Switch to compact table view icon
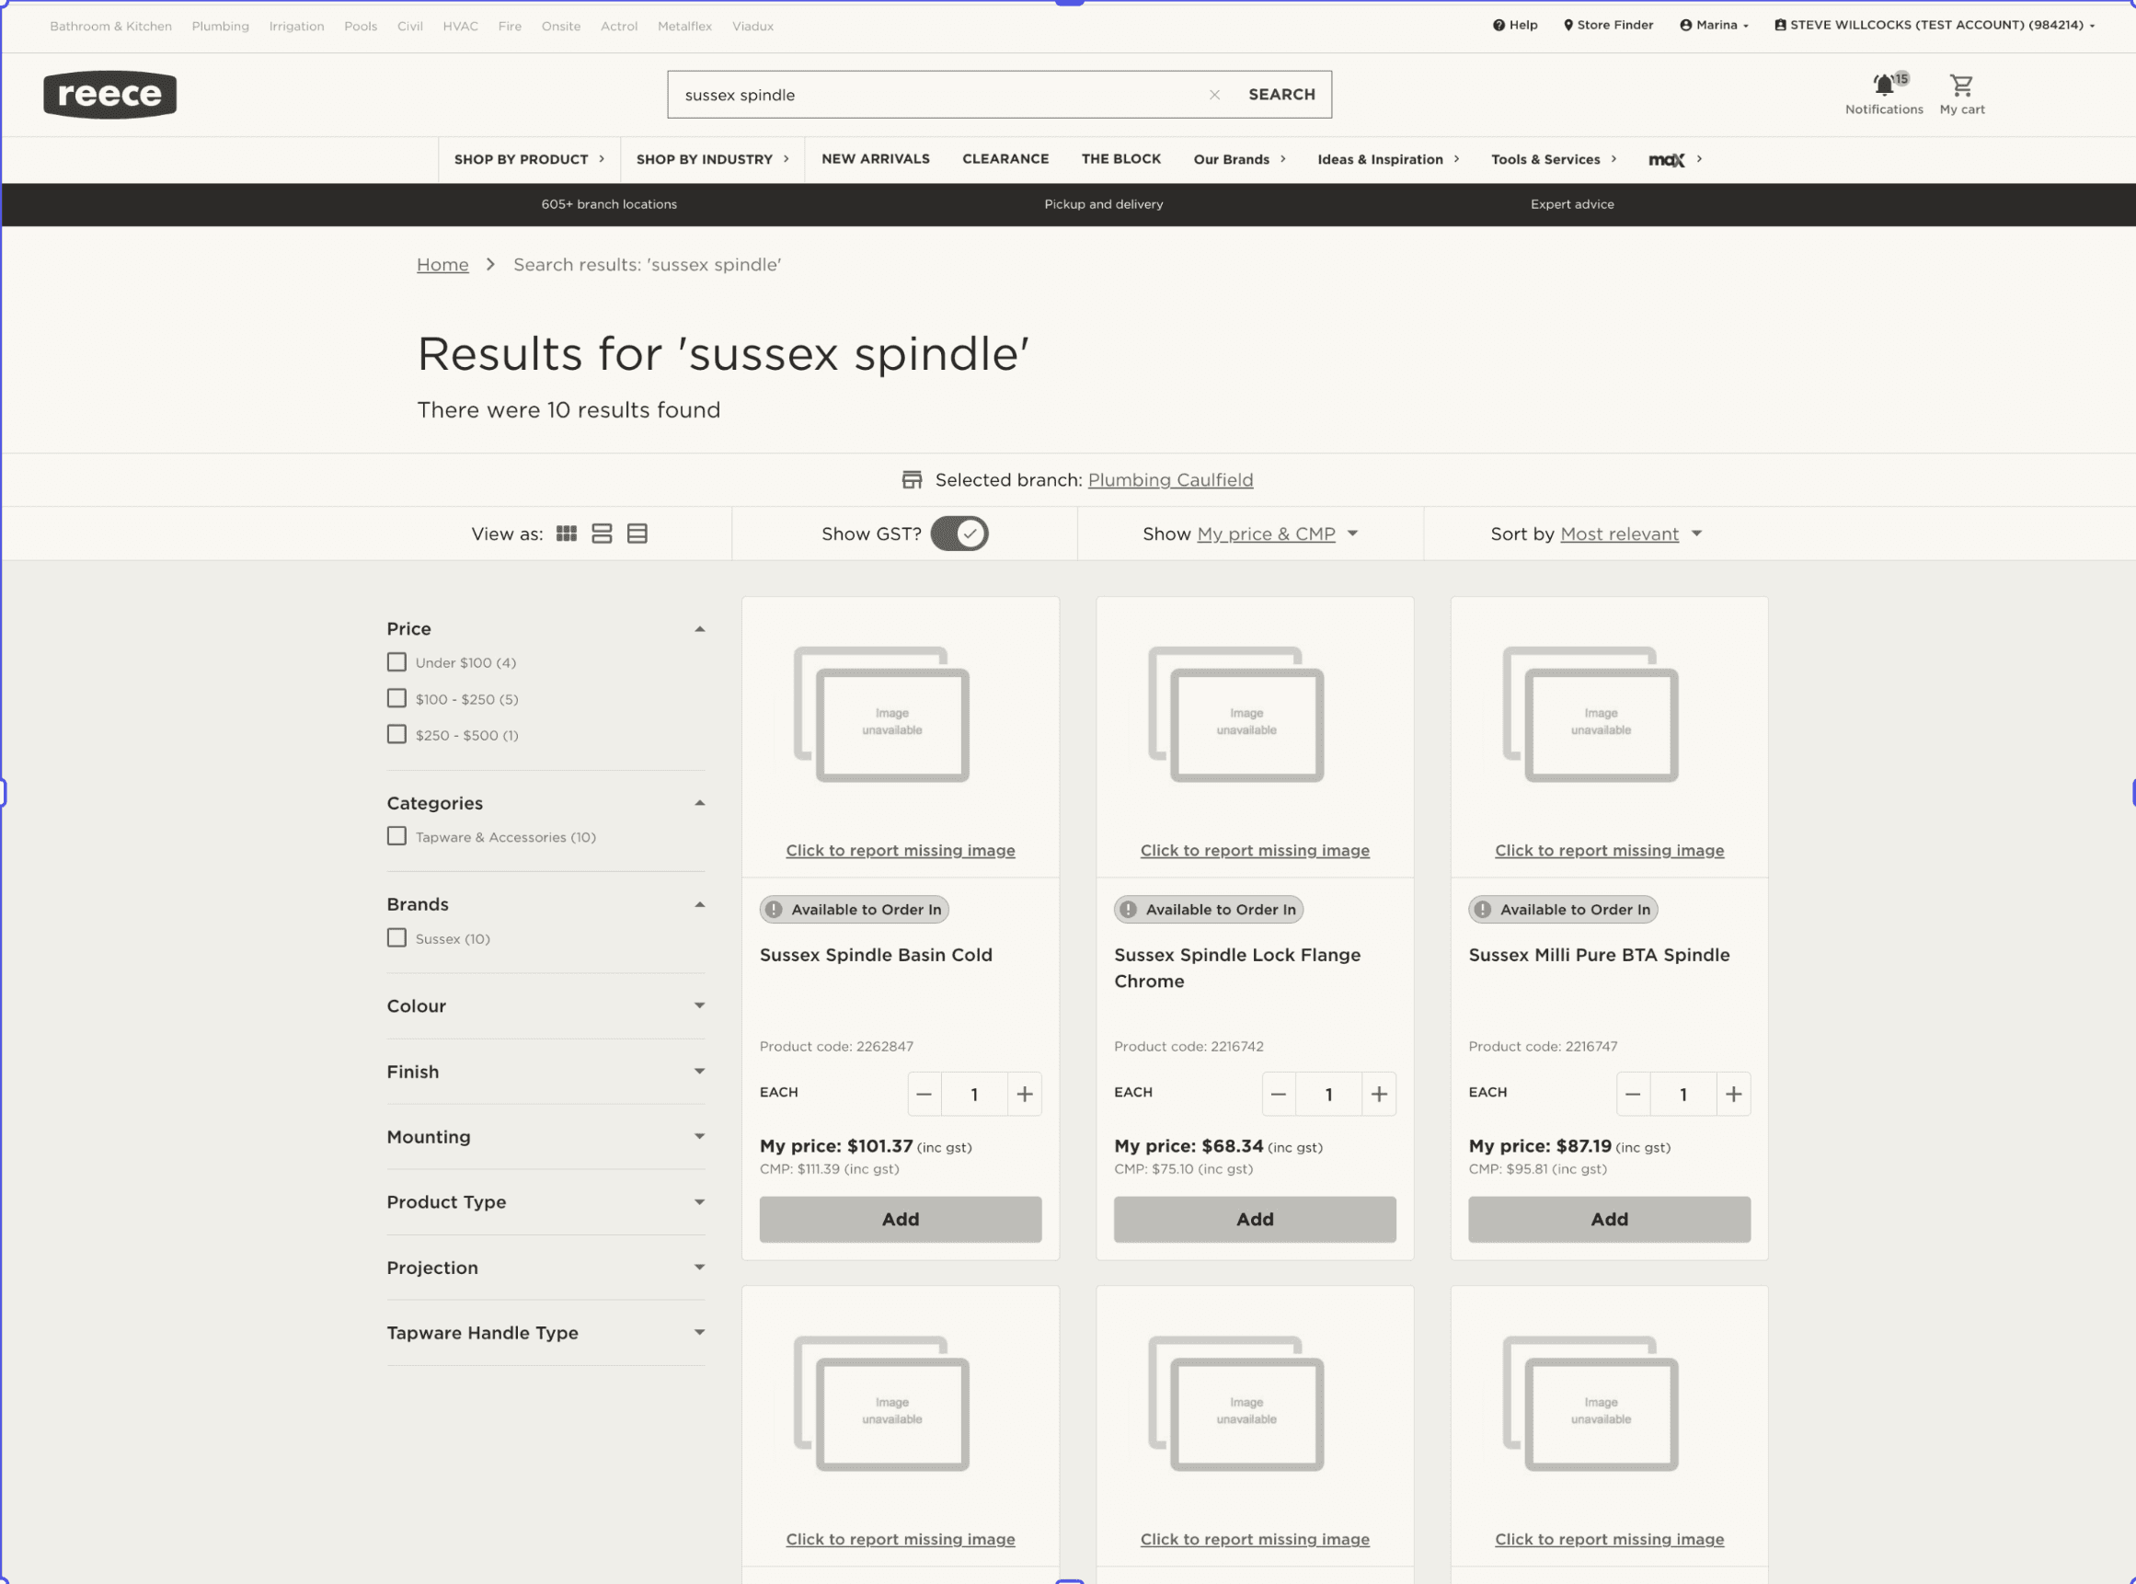 click(637, 534)
